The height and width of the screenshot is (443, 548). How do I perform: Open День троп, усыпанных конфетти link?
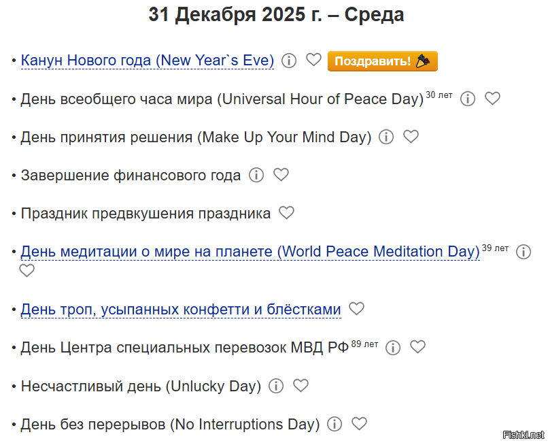(181, 310)
